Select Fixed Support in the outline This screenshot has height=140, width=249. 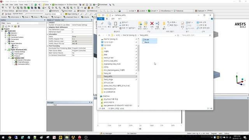tap(19, 54)
